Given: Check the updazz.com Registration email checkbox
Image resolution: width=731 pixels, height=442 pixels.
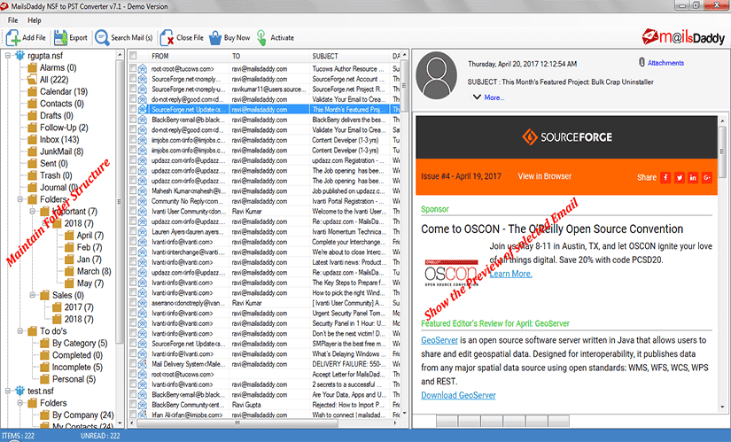Looking at the screenshot, I should click(133, 160).
